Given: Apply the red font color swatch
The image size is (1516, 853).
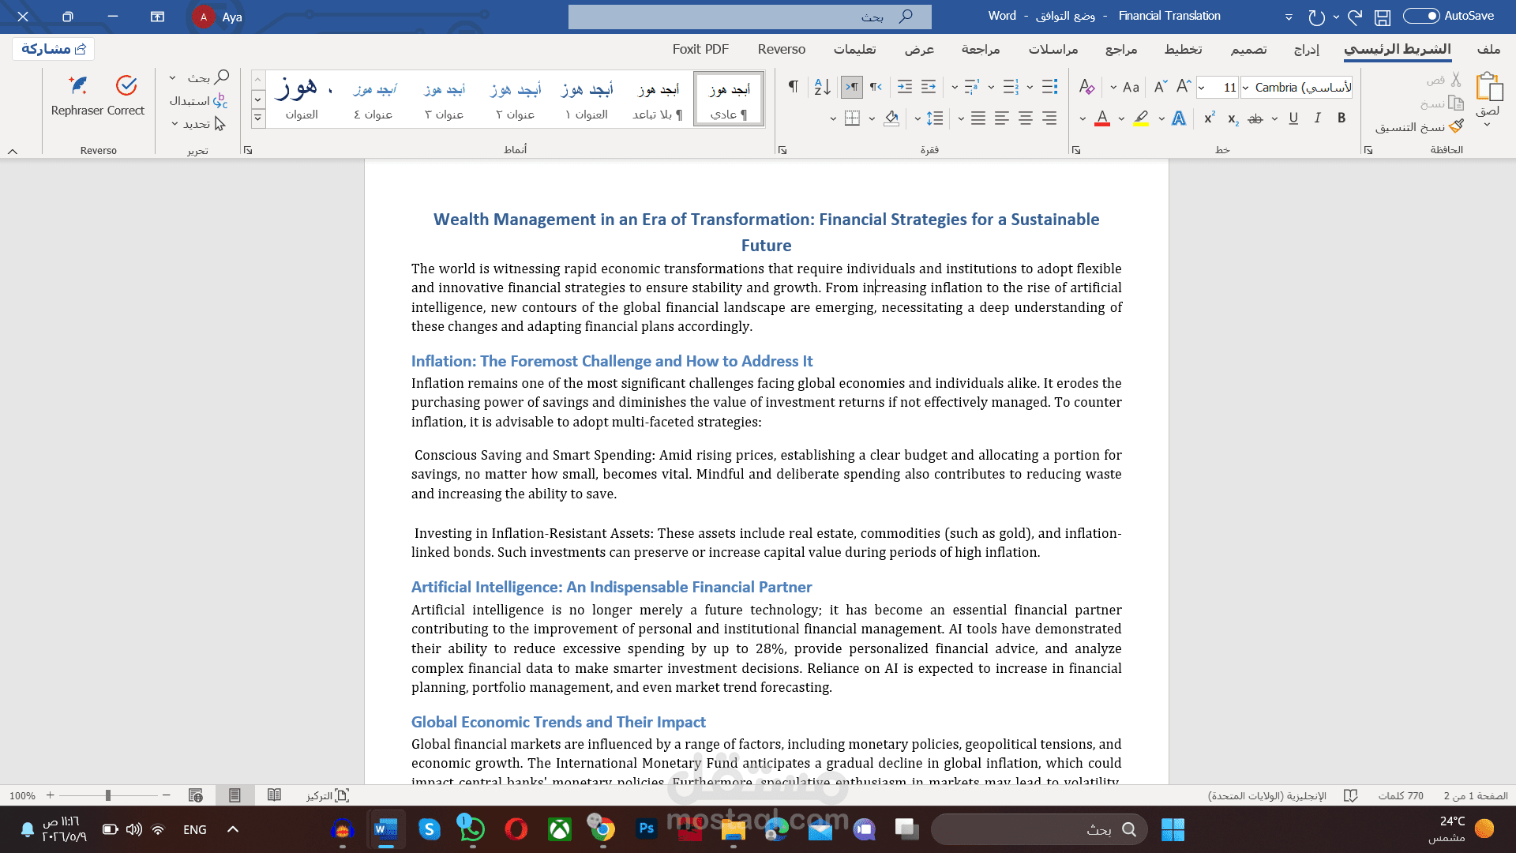Looking at the screenshot, I should pyautogui.click(x=1102, y=118).
